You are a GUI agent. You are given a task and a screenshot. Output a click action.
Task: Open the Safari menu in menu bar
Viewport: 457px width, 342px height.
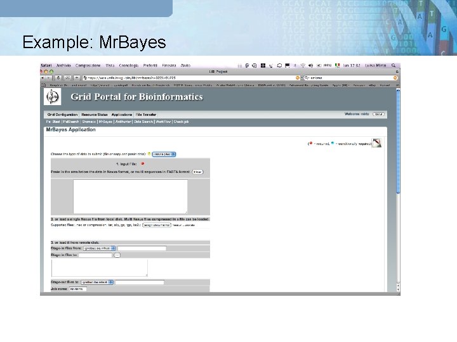click(46, 65)
